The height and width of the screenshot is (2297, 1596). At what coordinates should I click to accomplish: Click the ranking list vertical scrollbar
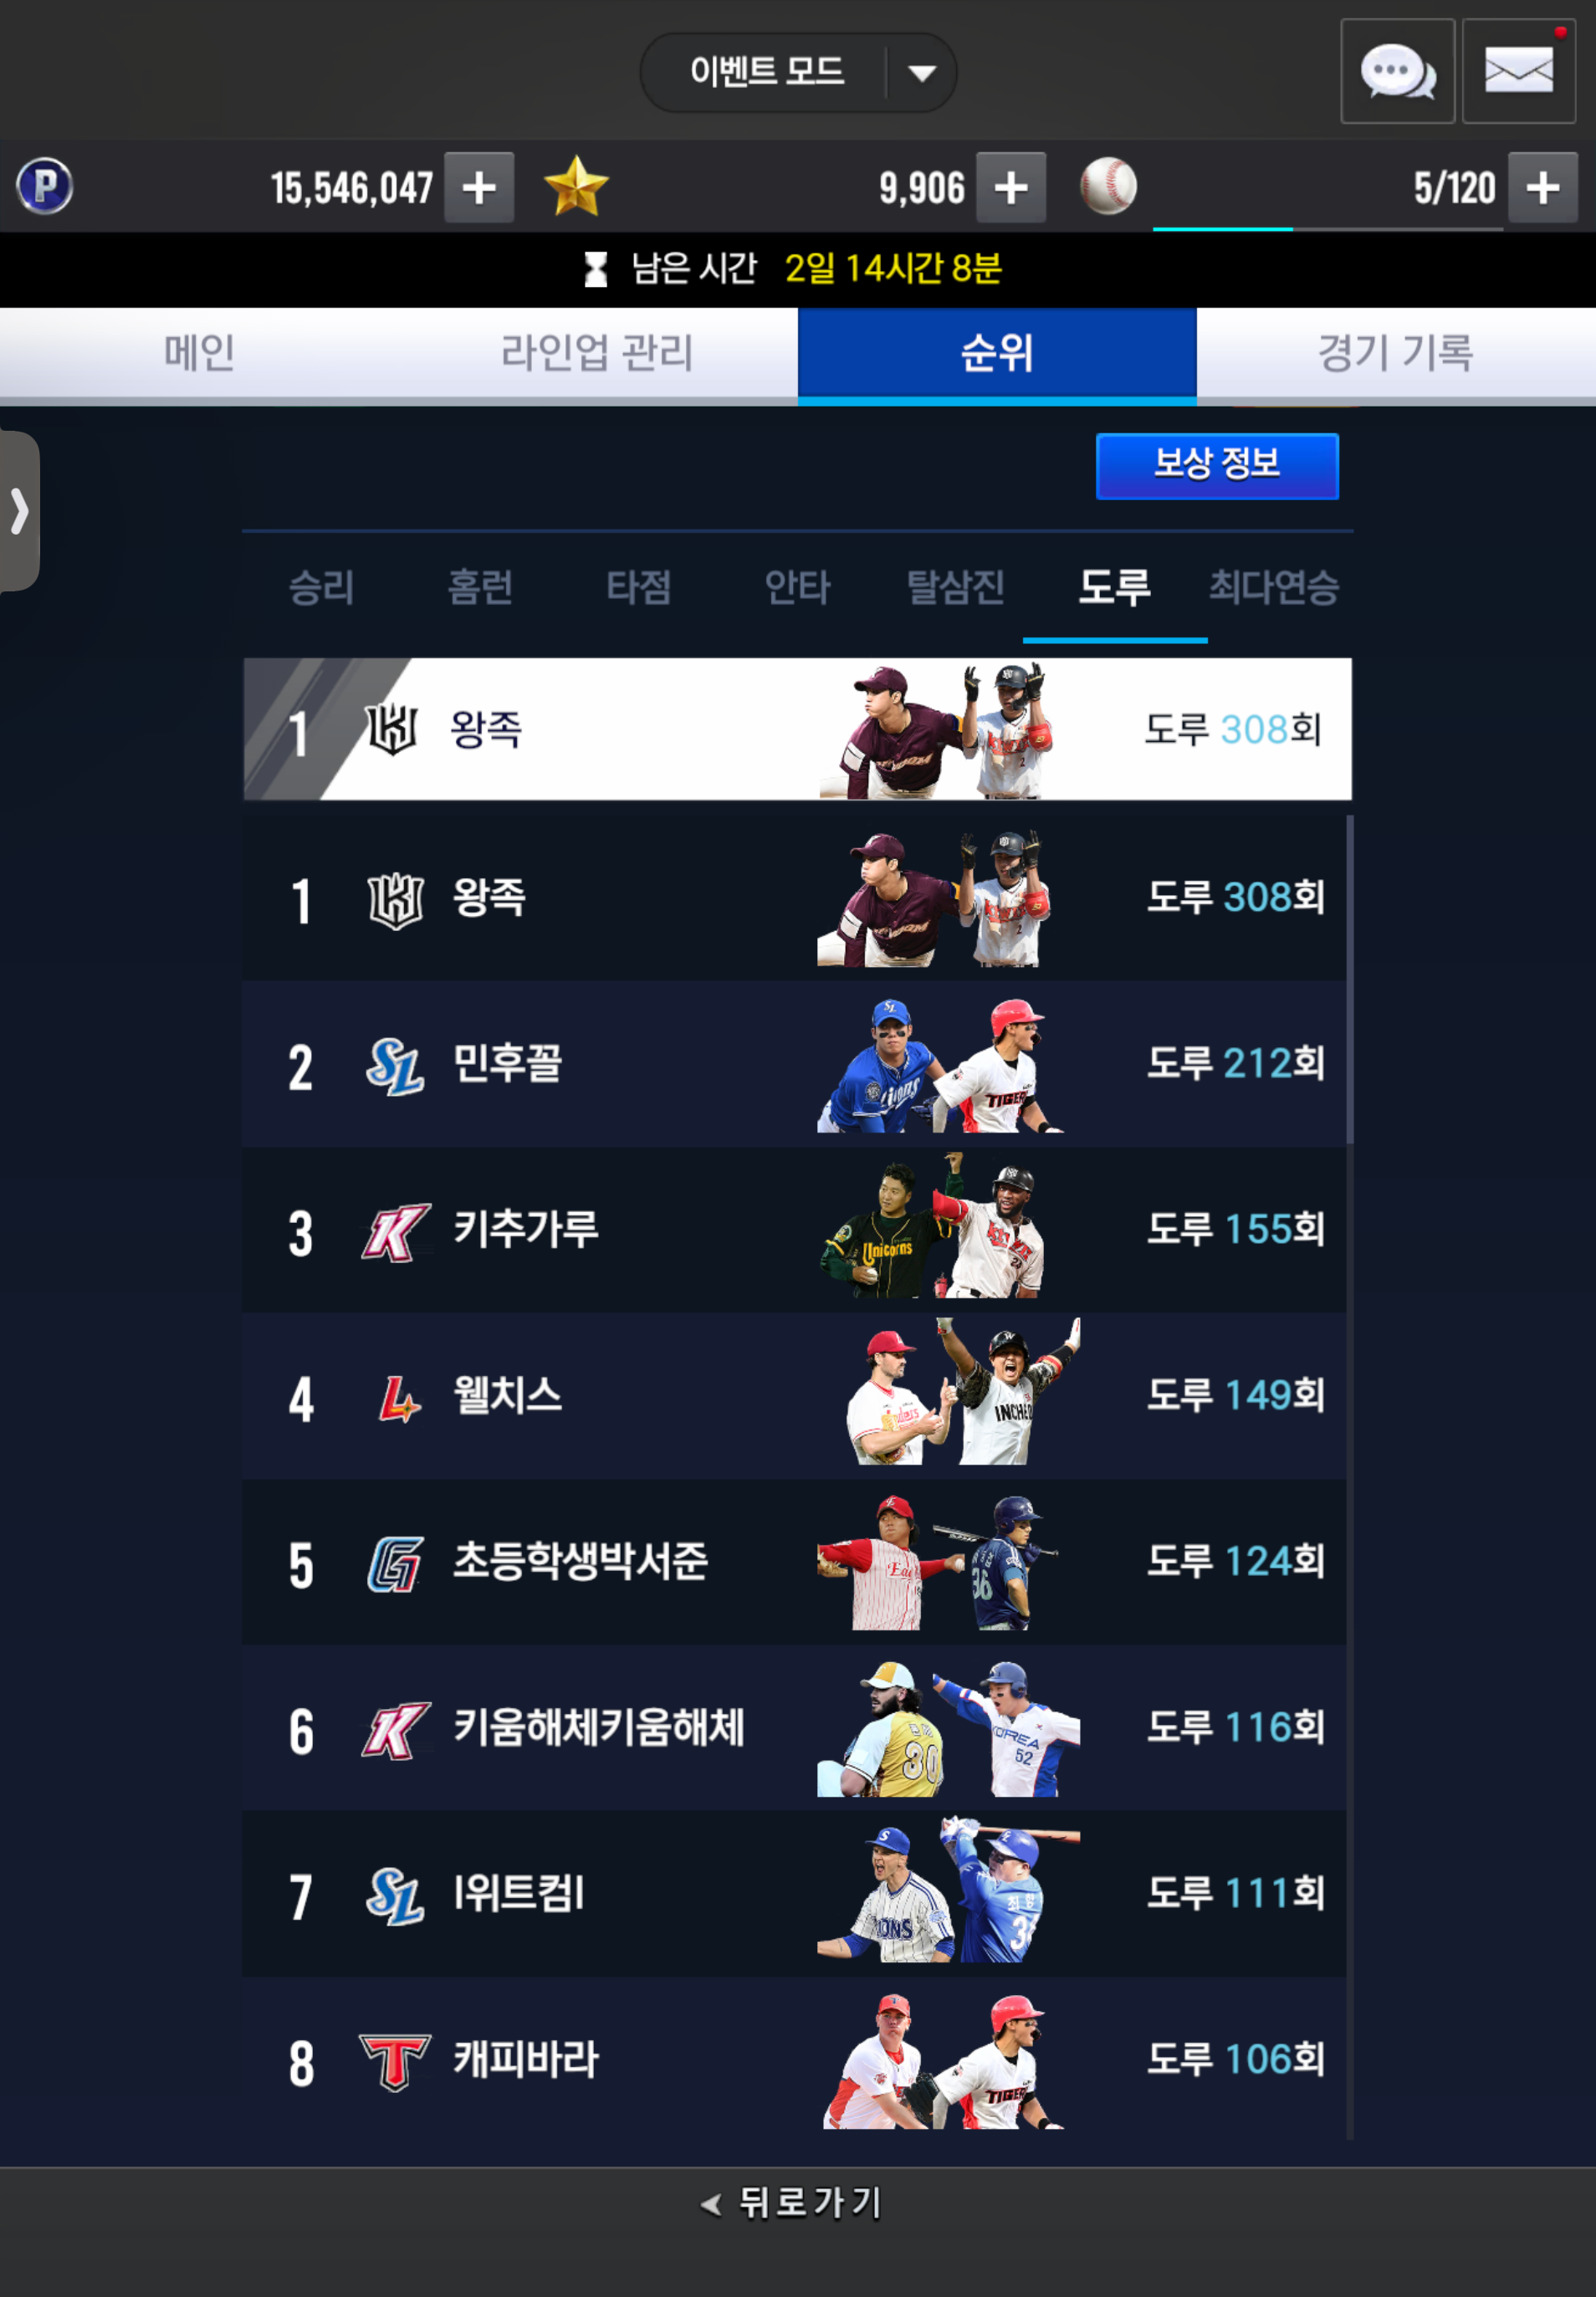coord(1350,979)
